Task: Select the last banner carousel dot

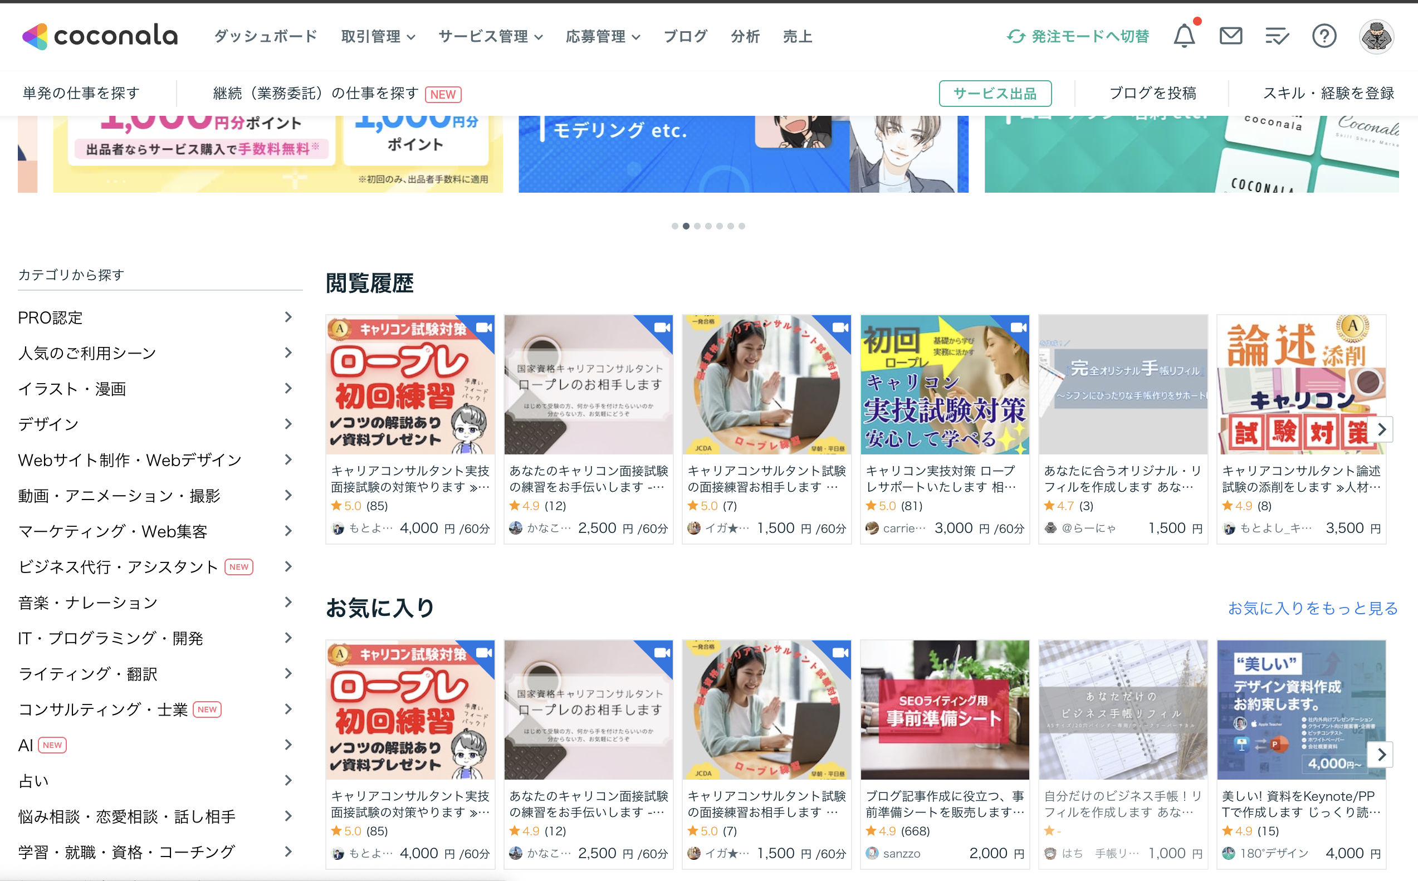Action: point(742,226)
